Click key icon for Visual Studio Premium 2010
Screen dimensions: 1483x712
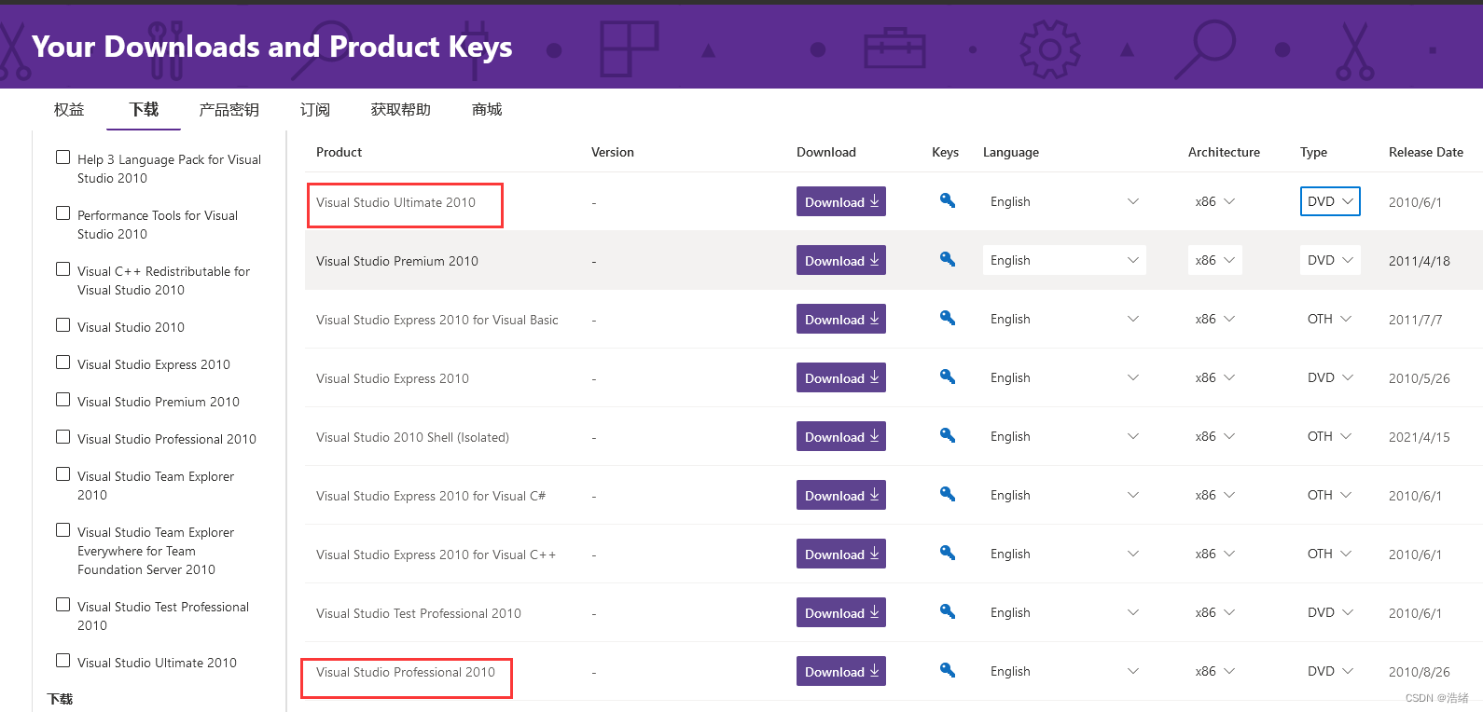tap(947, 259)
